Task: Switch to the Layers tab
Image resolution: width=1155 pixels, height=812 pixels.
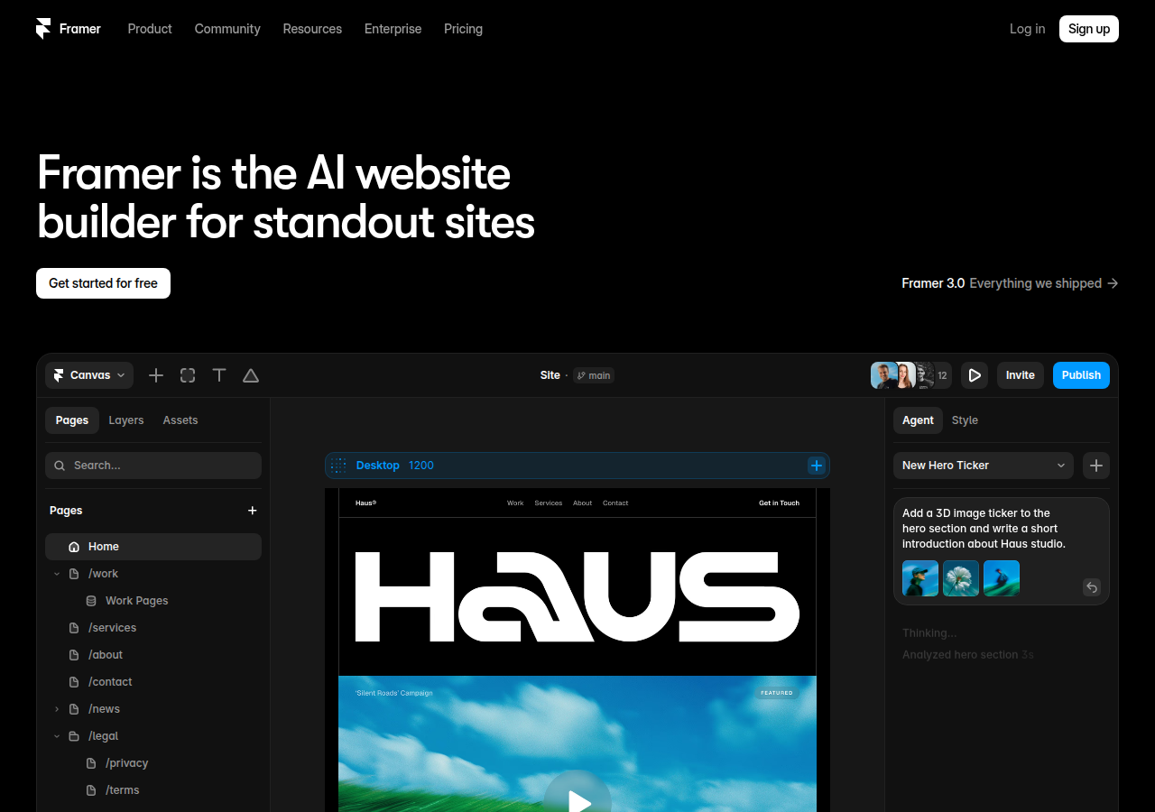Action: click(x=126, y=420)
